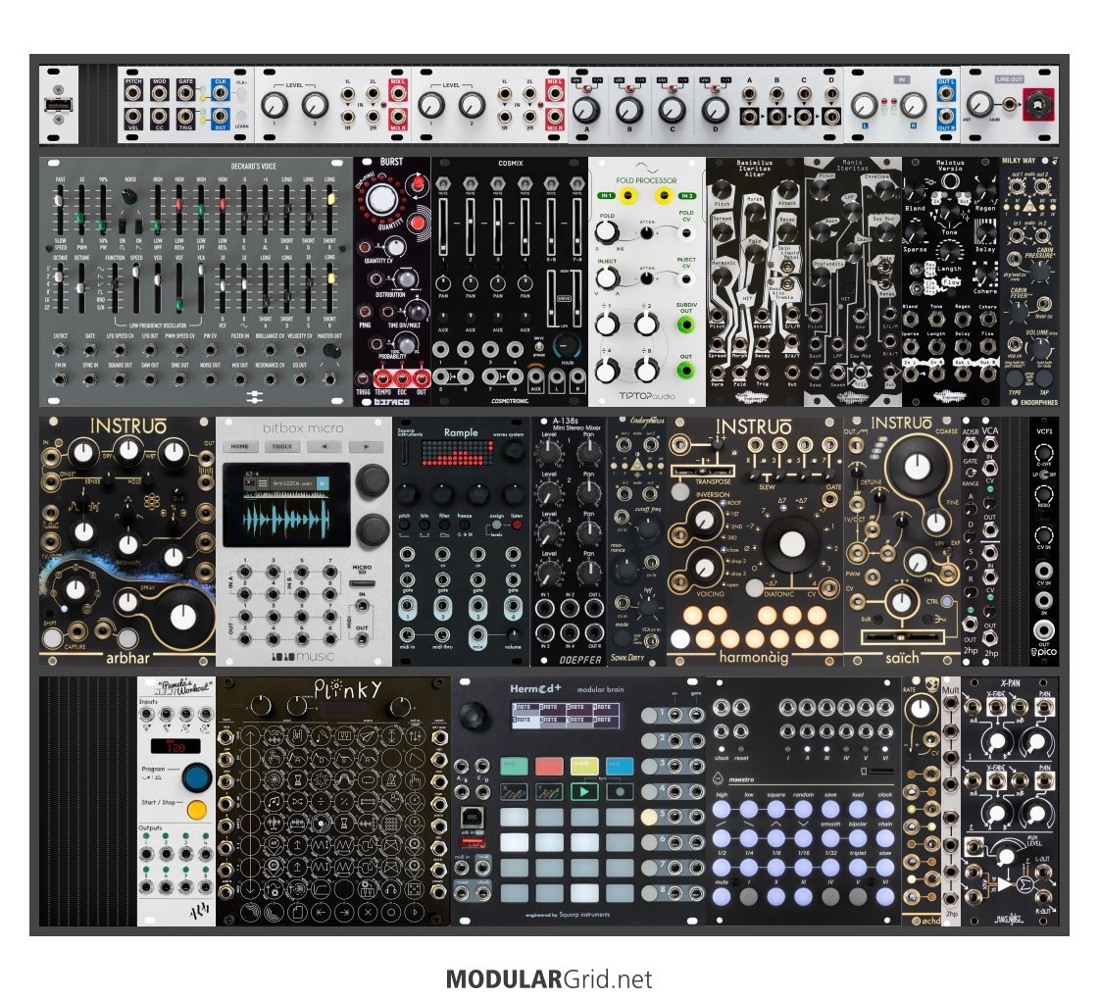Click the RATE knob on the øchd module
This screenshot has height=1000, width=1099.
click(919, 709)
